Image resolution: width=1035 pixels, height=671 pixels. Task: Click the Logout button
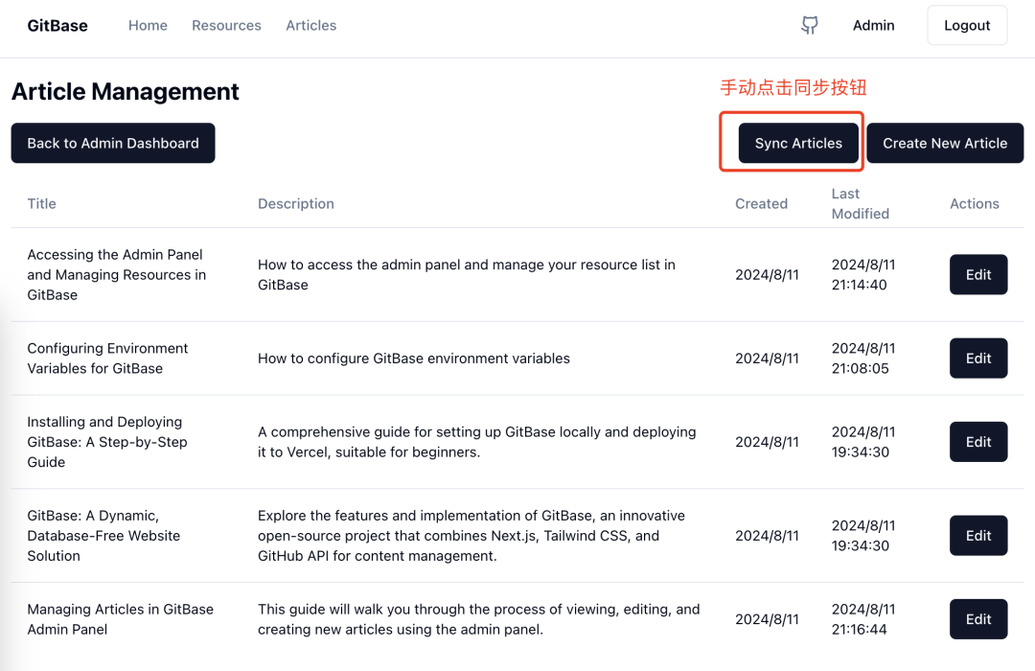(x=967, y=26)
